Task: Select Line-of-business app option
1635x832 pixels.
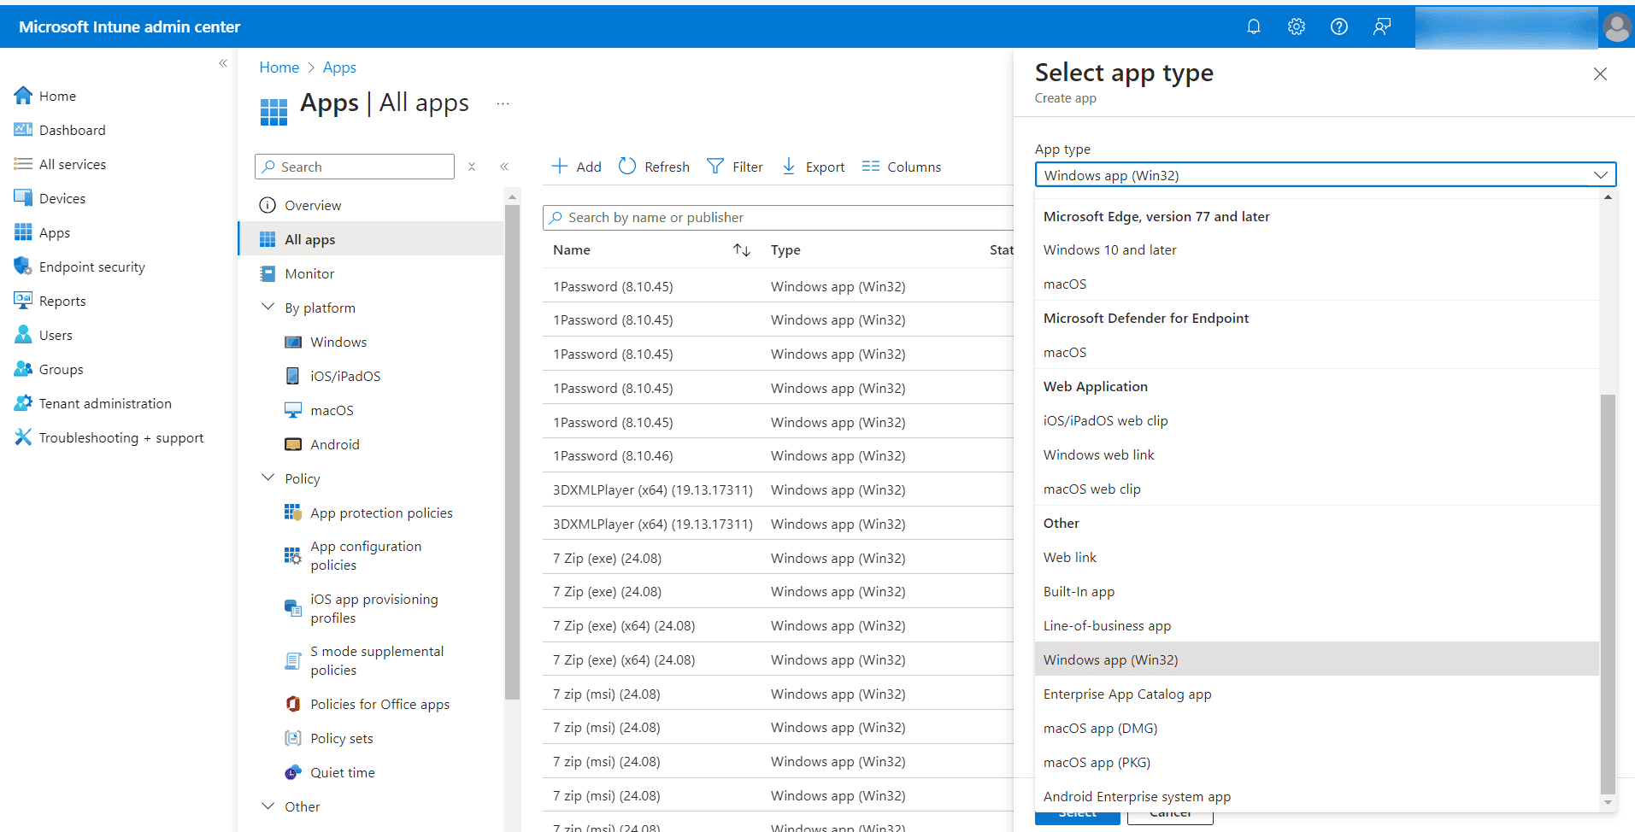Action: [1107, 626]
